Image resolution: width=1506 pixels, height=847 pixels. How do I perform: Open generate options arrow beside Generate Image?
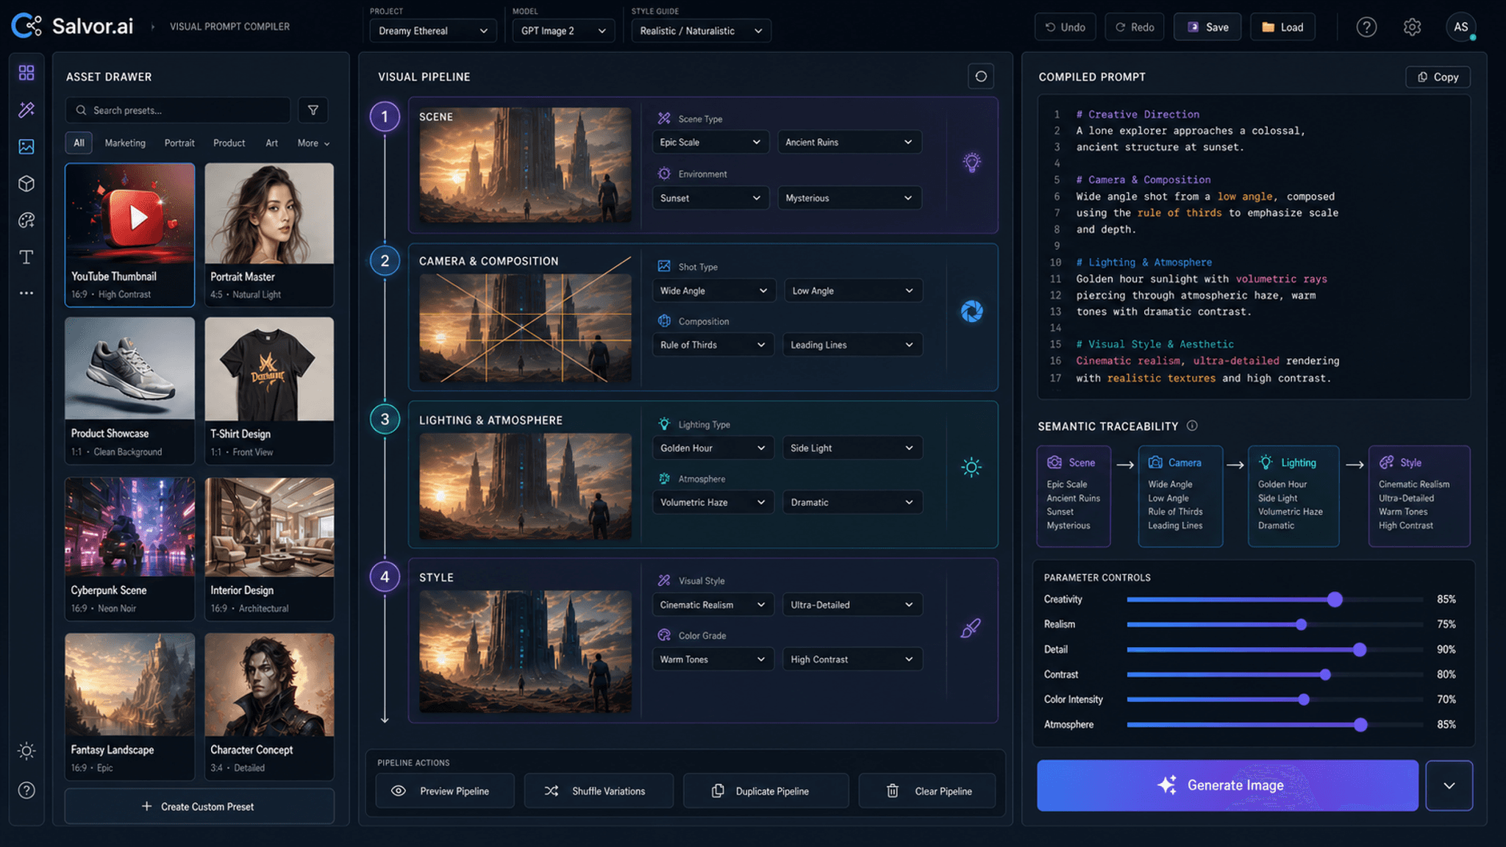coord(1449,785)
